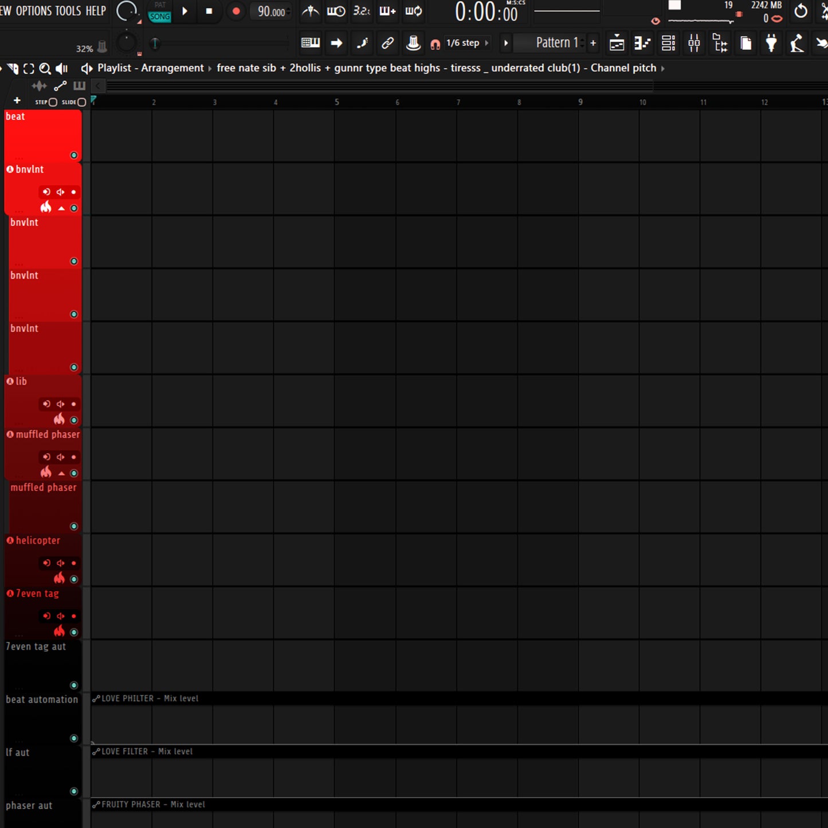This screenshot has height=828, width=828.
Task: Open the plugin picker plug icon
Action: [x=771, y=43]
